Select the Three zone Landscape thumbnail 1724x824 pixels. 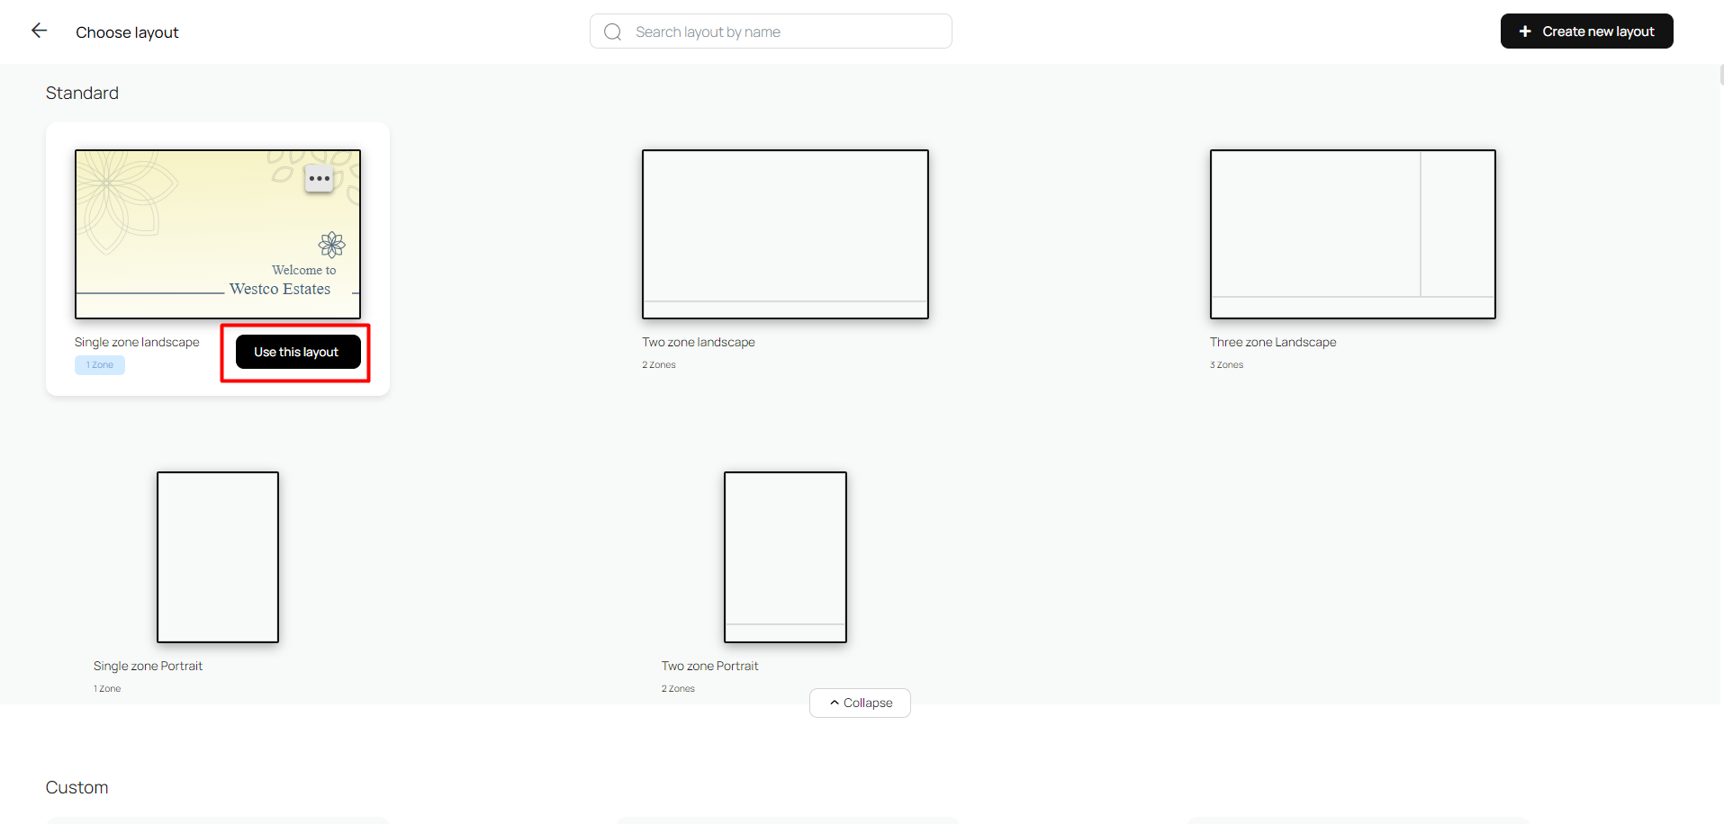coord(1353,234)
